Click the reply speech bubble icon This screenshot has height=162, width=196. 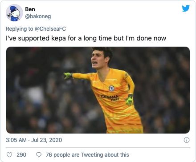39,155
